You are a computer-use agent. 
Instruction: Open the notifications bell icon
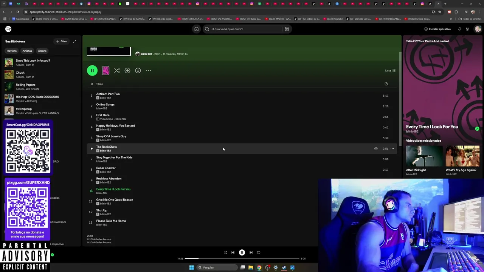[460, 29]
